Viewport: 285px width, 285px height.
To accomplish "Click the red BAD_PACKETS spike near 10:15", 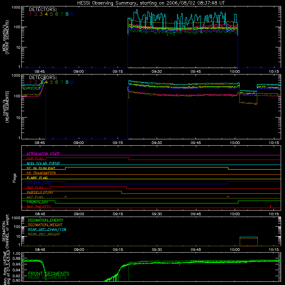I will pyautogui.click(x=270, y=207).
